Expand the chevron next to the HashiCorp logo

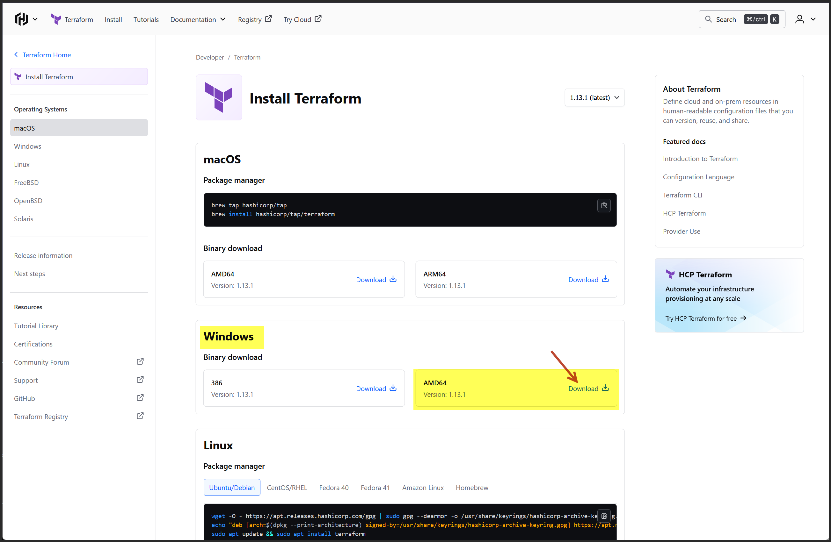coord(35,19)
